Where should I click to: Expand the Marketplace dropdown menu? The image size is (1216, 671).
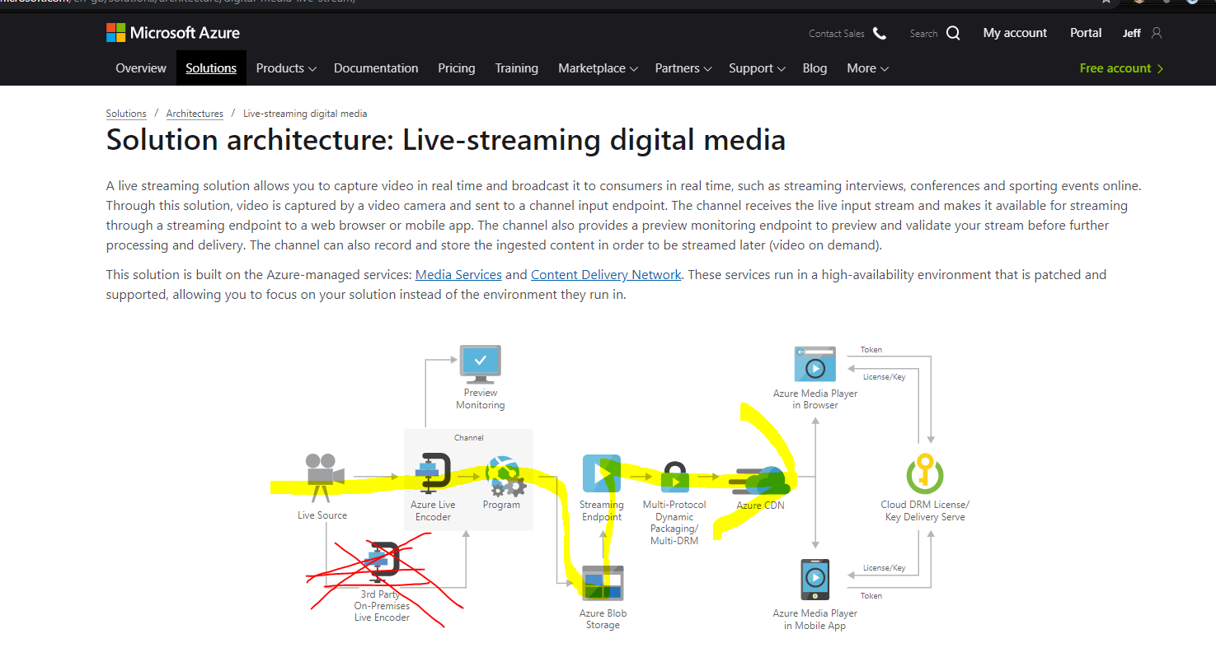(598, 68)
